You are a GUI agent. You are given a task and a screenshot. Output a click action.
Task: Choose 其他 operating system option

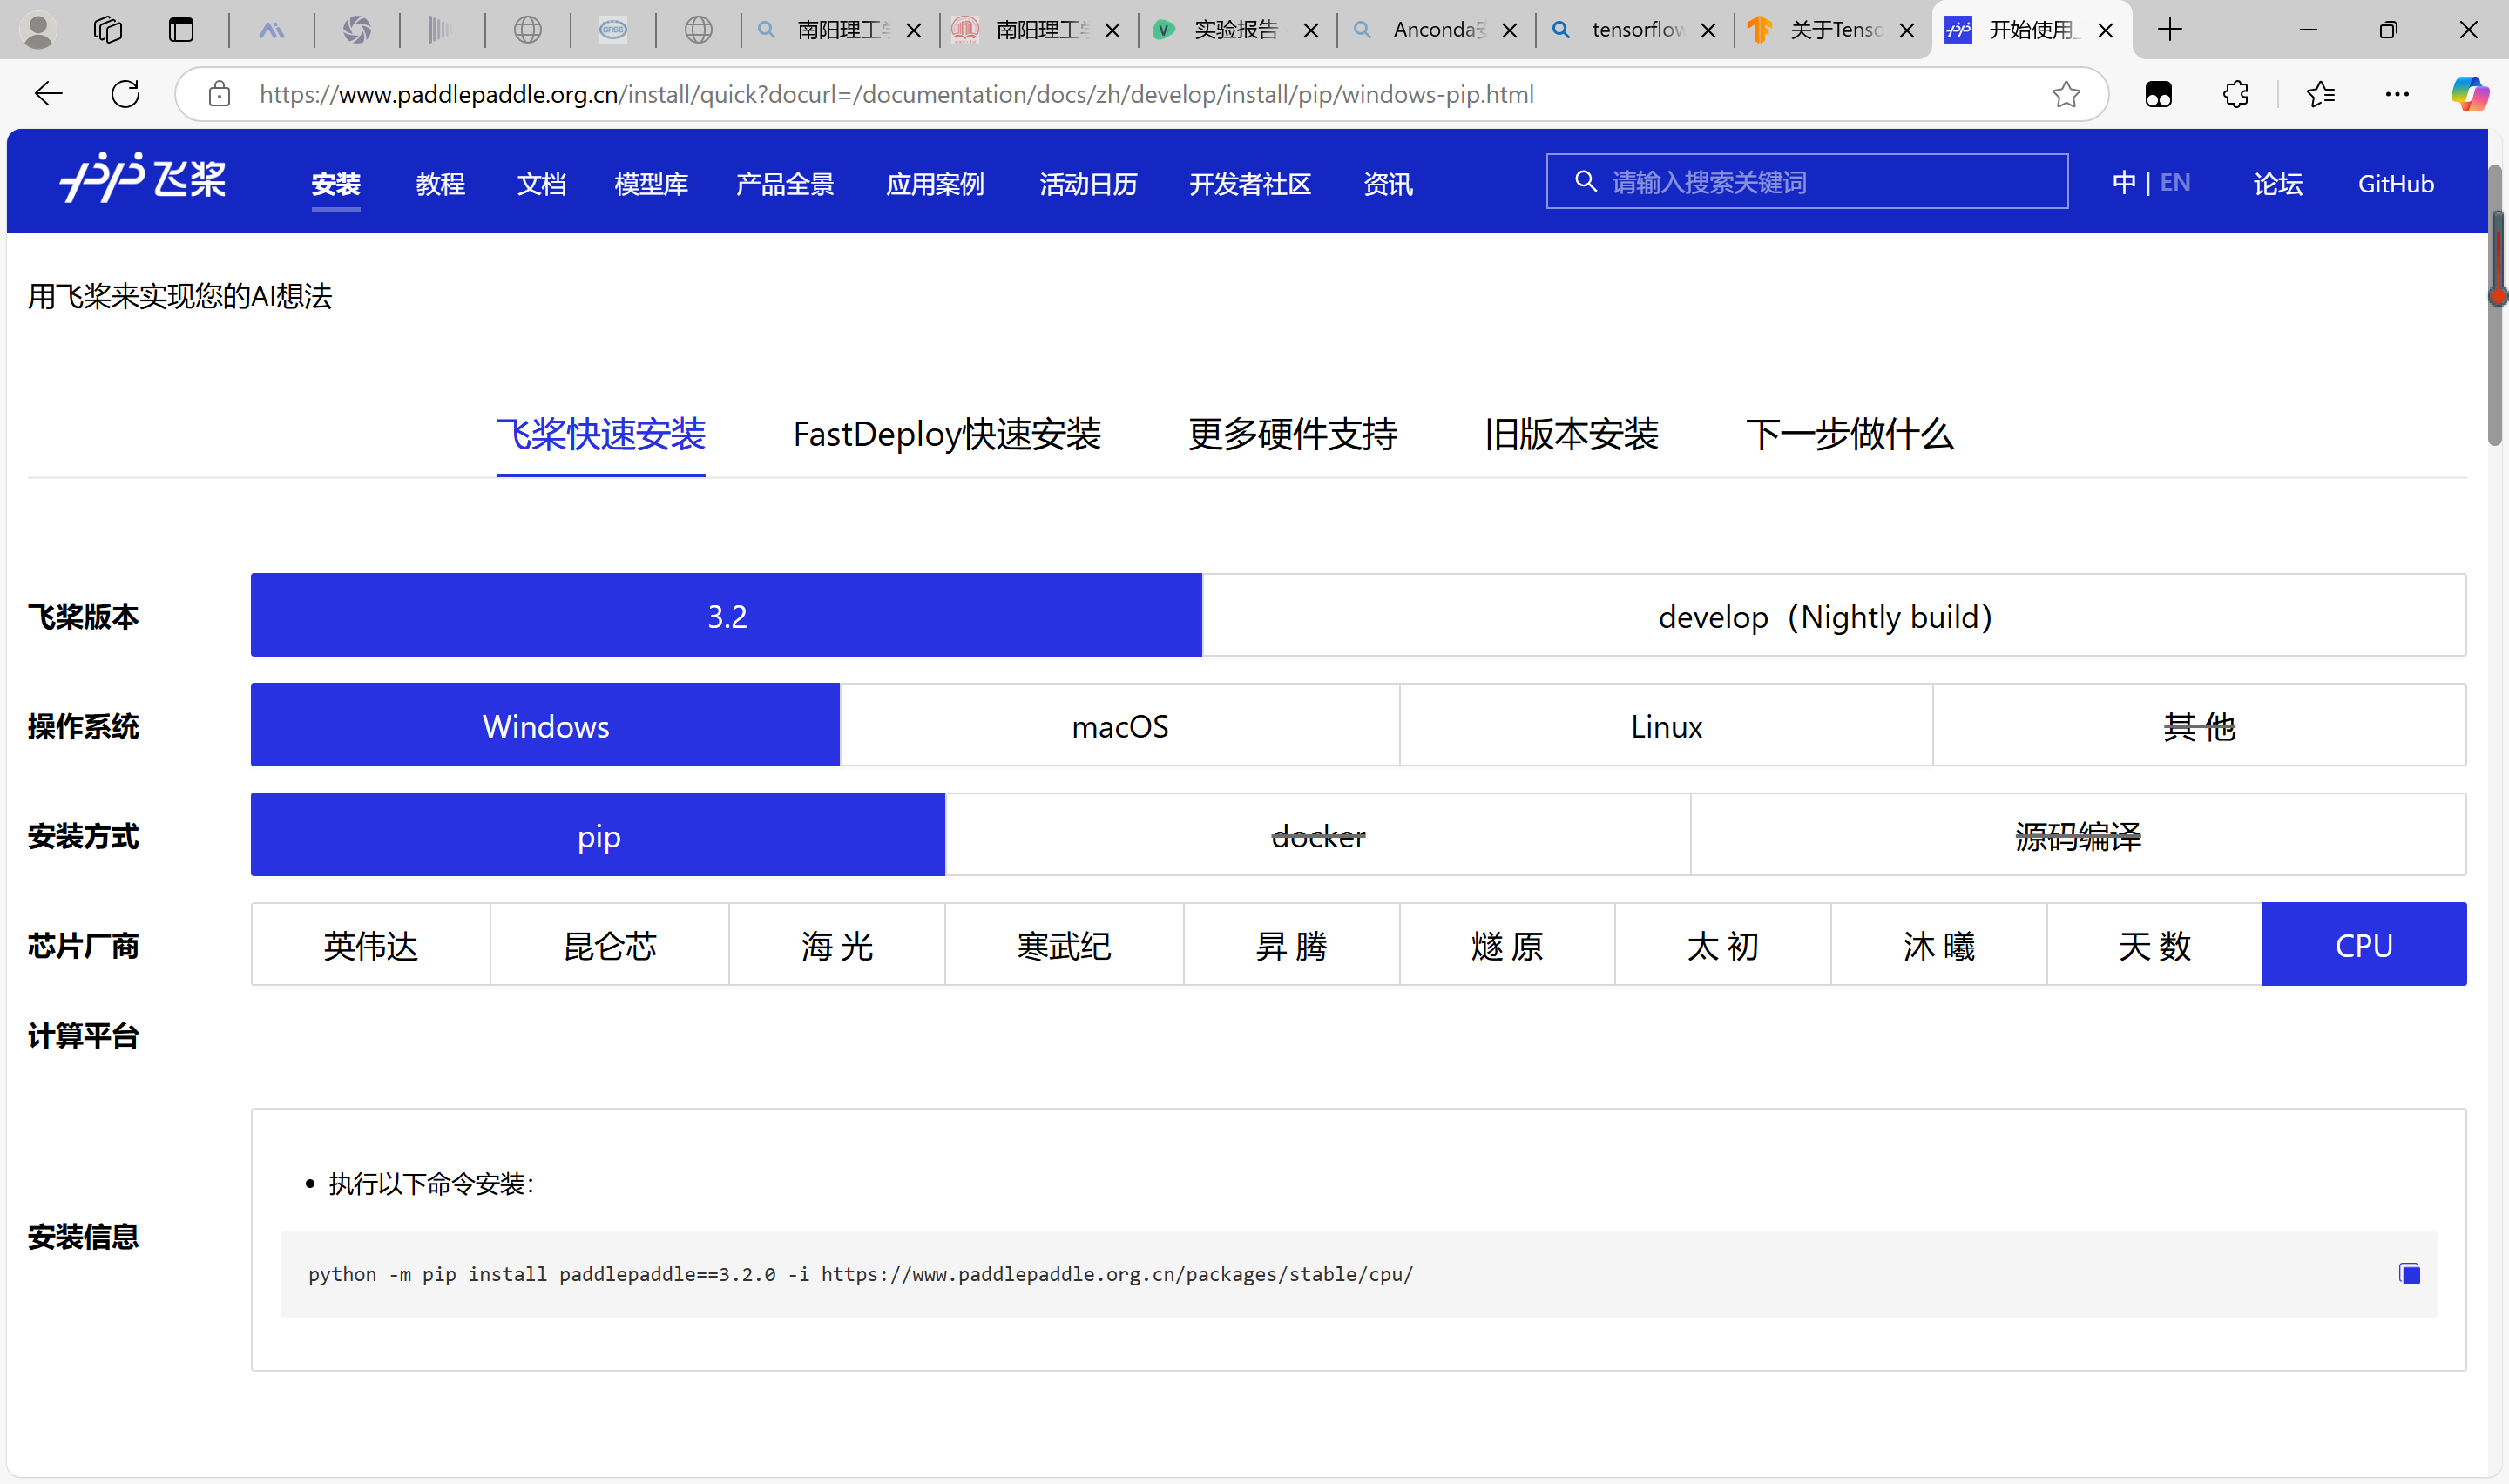pyautogui.click(x=2199, y=725)
